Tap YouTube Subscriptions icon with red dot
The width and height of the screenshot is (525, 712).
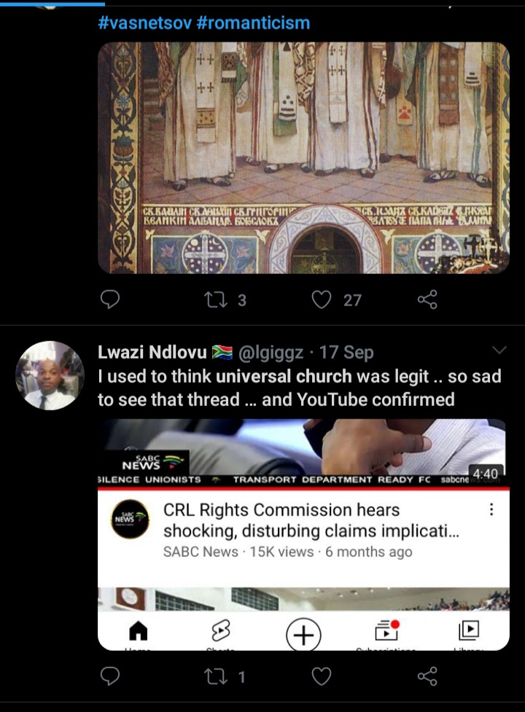386,630
